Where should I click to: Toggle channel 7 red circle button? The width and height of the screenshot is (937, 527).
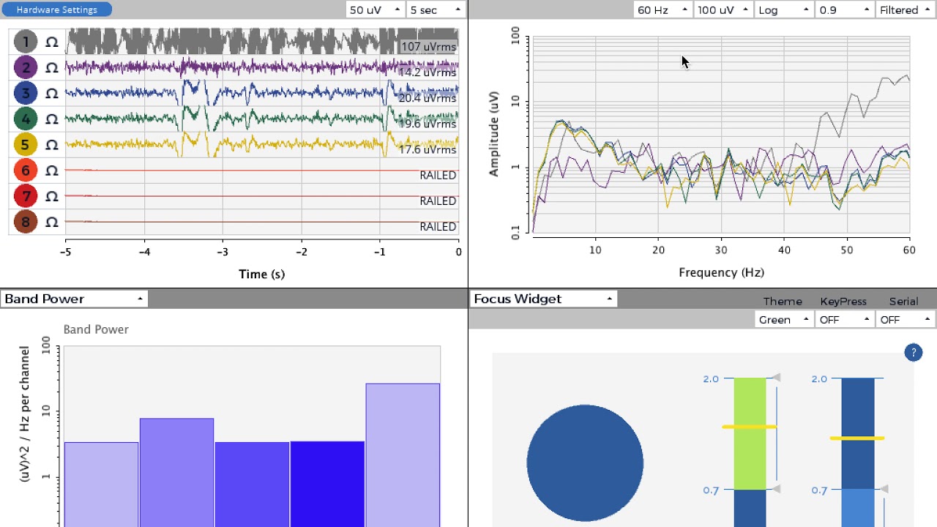pos(26,196)
